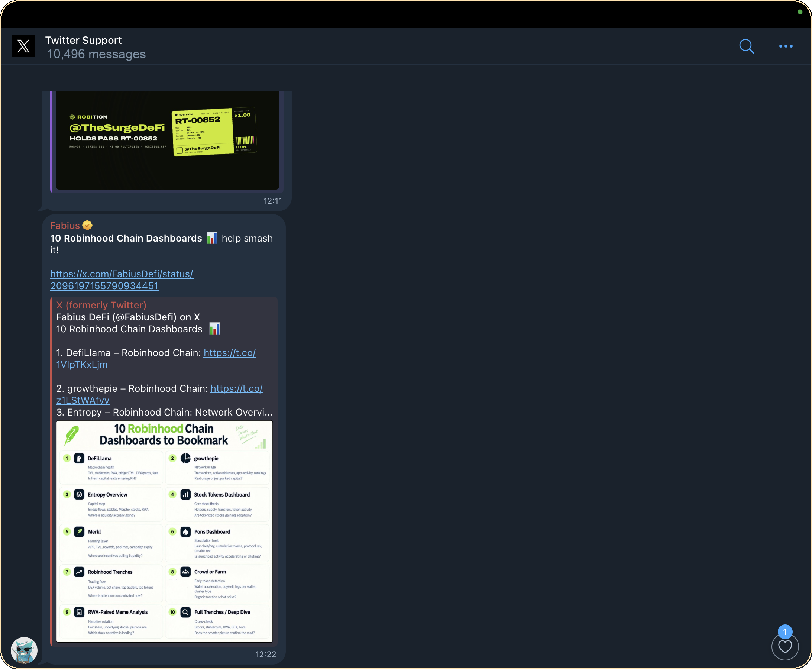Click the green status dot at top right
The height and width of the screenshot is (669, 812).
(800, 12)
